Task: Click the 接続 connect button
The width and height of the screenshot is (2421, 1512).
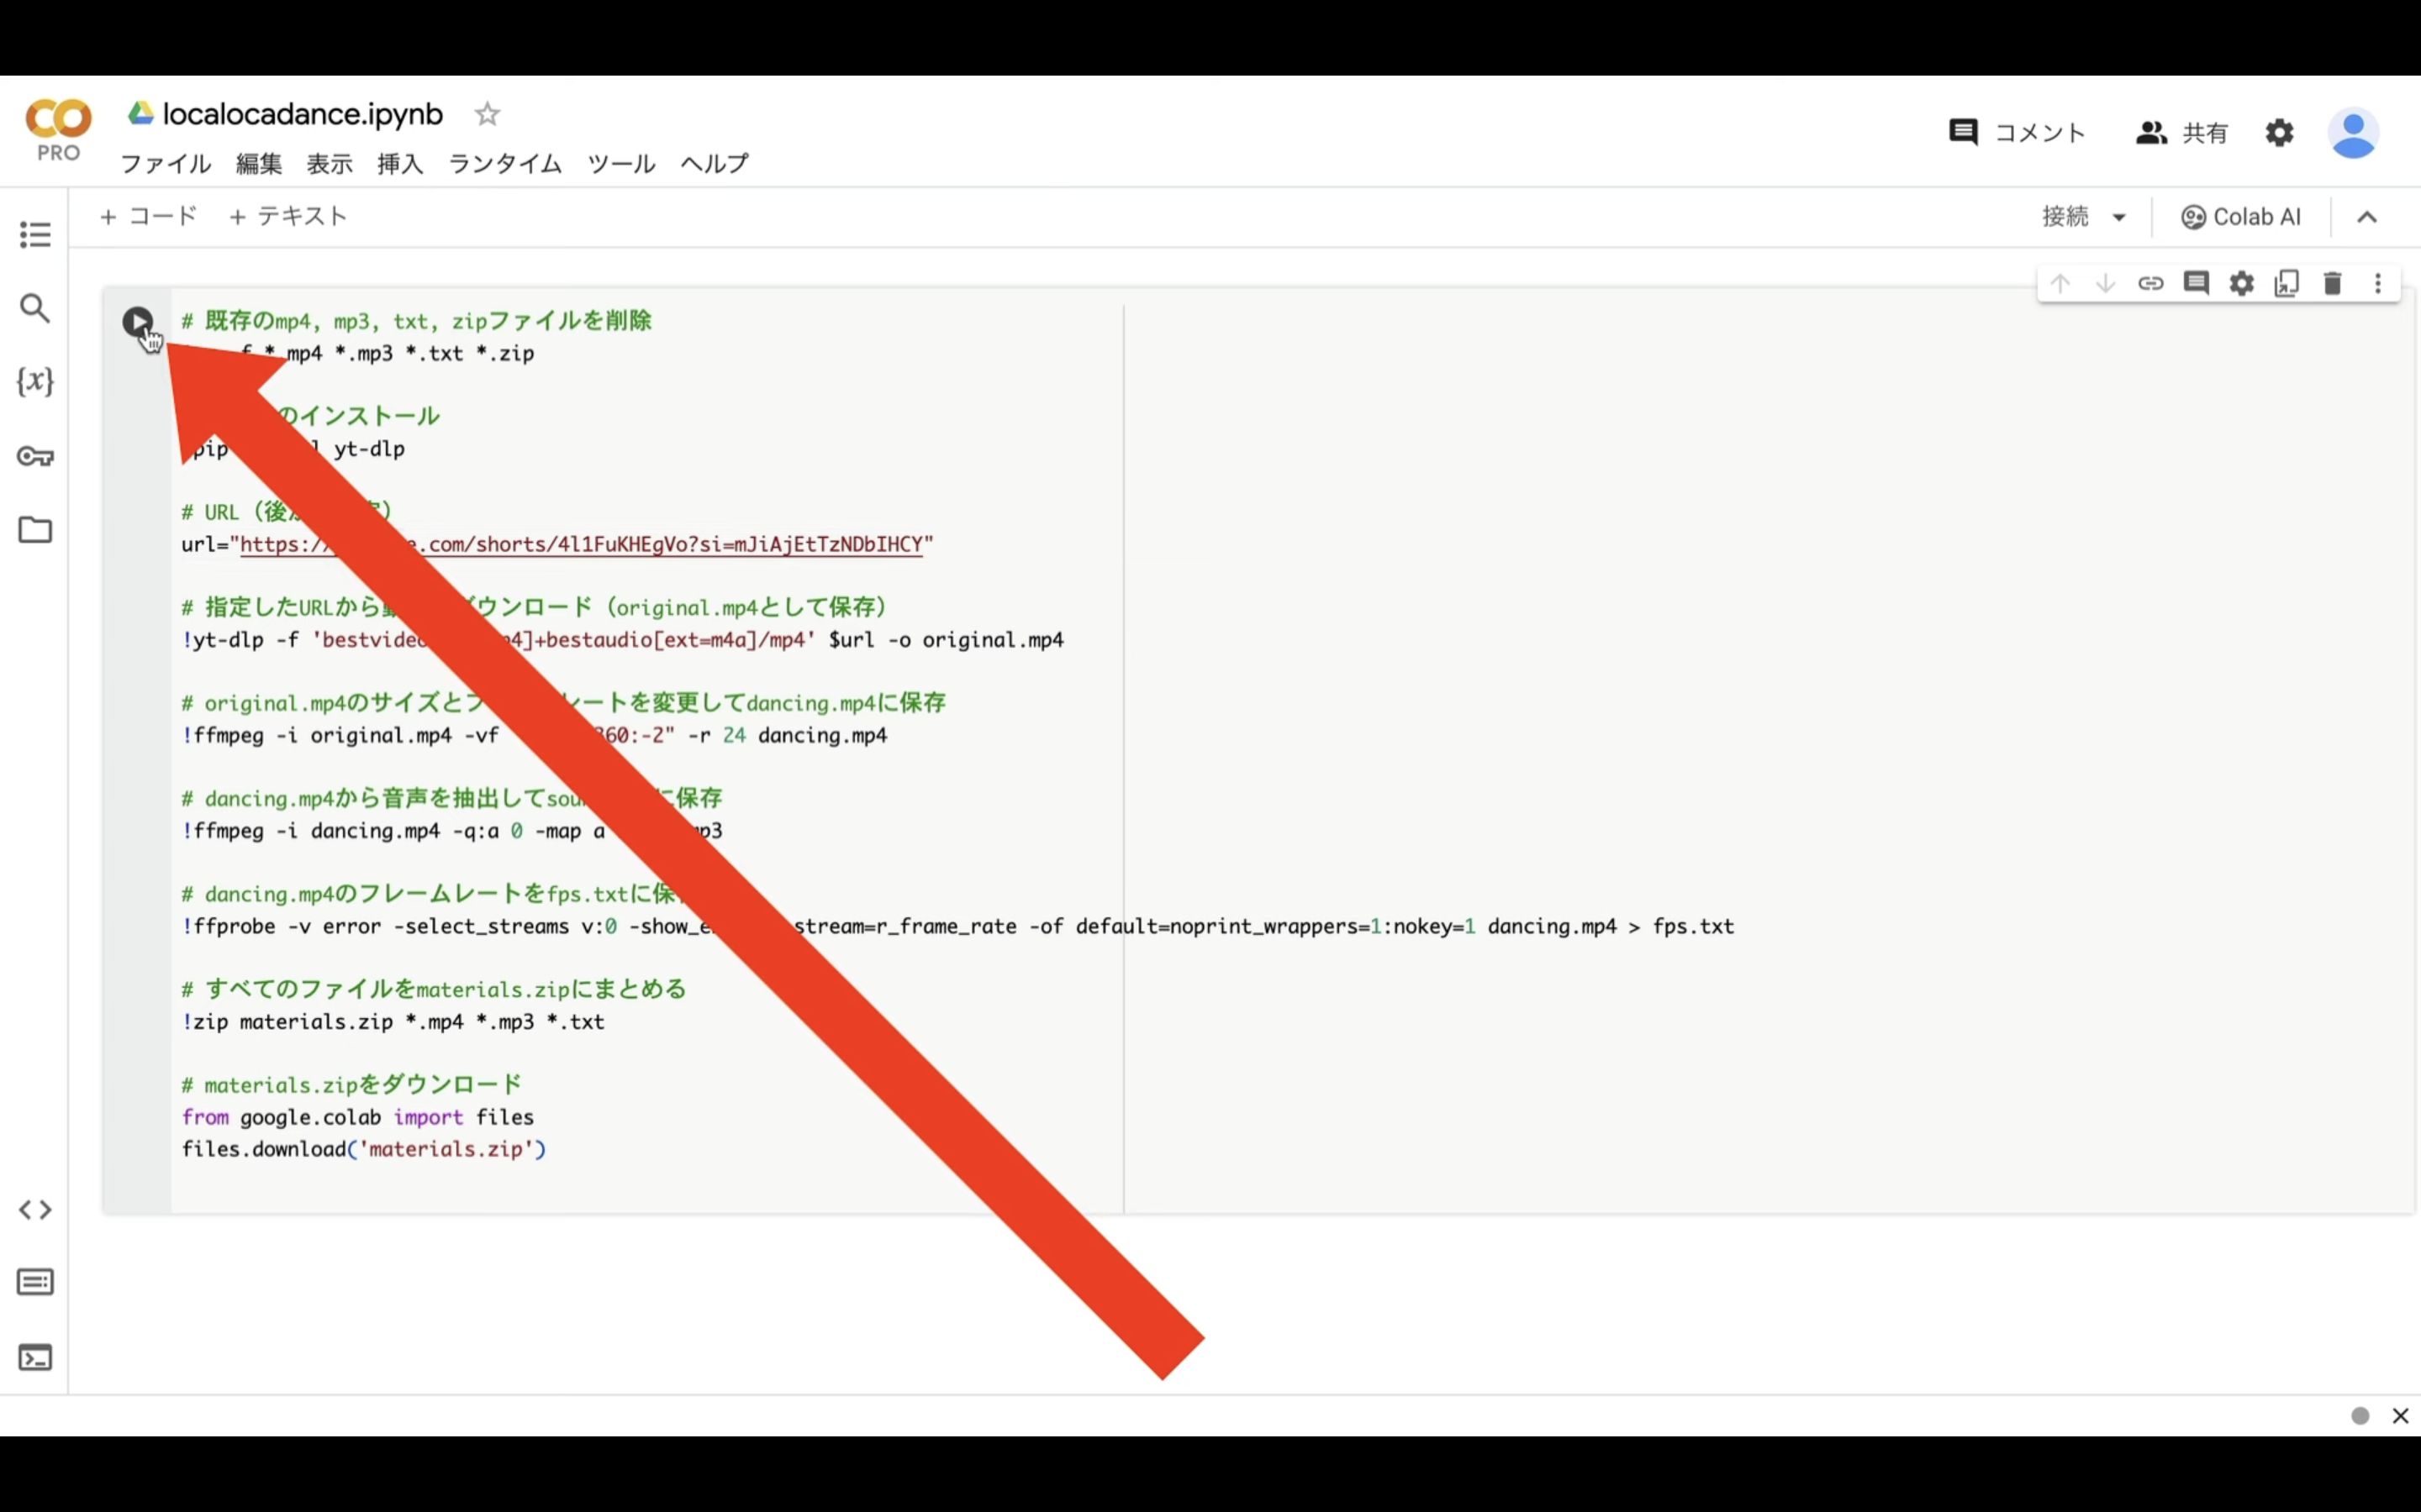Action: [2065, 217]
